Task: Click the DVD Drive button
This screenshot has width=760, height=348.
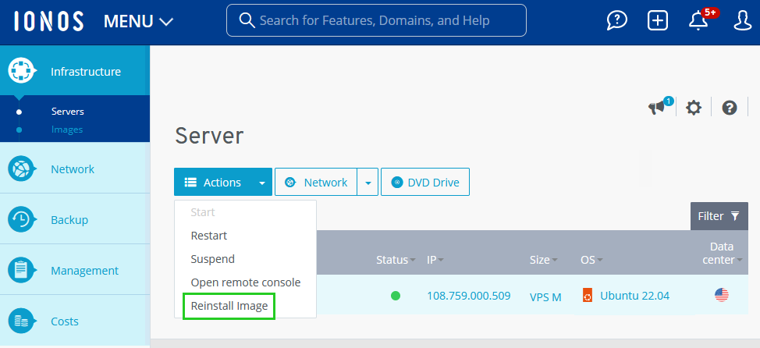Action: click(x=425, y=182)
